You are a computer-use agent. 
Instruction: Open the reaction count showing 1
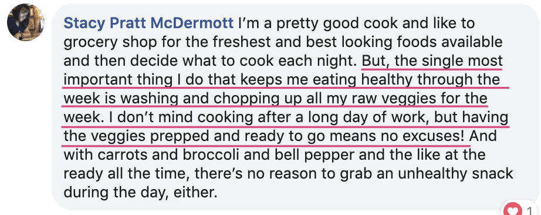coord(530,210)
